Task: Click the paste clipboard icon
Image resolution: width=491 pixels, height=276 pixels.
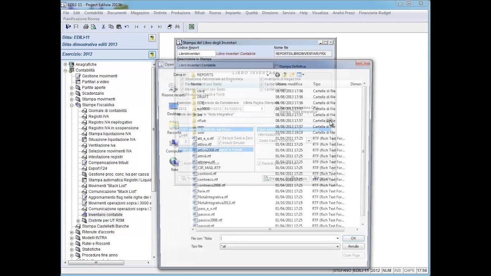Action: 119,27
